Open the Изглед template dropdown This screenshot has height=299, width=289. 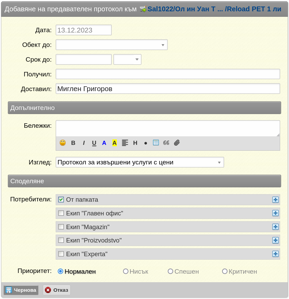point(140,162)
